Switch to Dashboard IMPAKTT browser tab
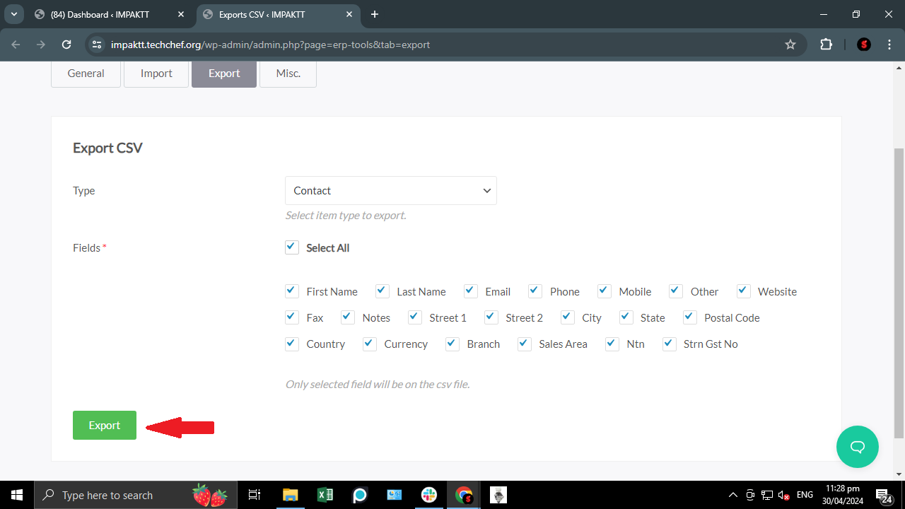The image size is (905, 509). [x=109, y=14]
